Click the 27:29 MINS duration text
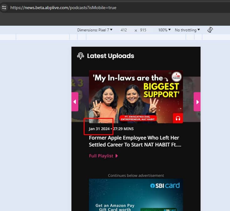230x211 pixels. tap(123, 129)
